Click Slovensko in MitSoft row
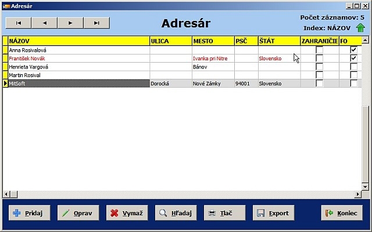The image size is (372, 232). point(279,84)
